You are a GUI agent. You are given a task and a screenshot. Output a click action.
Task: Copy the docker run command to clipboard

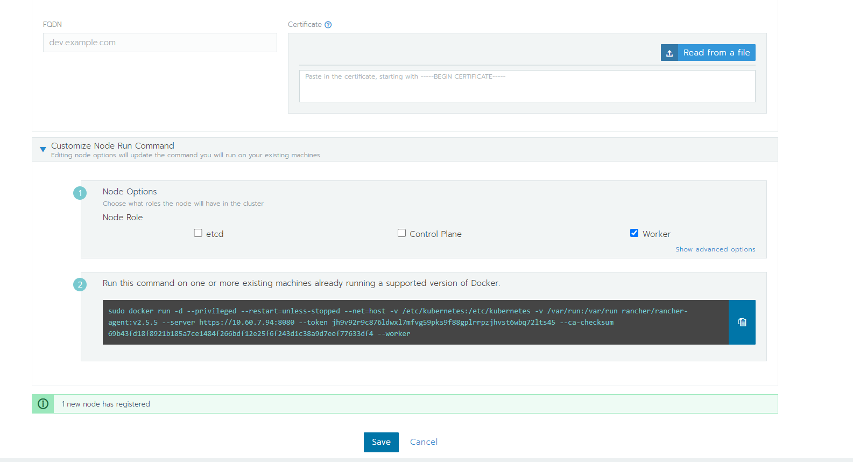(742, 322)
